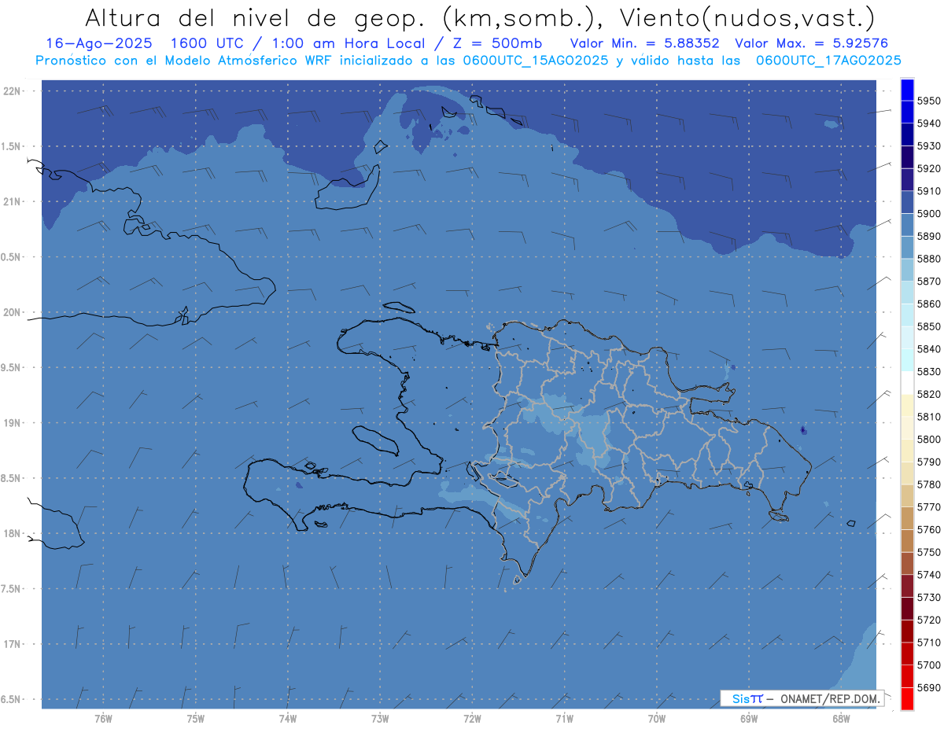Image resolution: width=944 pixels, height=729 pixels.
Task: Click the 'Valor Max. = 5.92576' text
Action: (x=811, y=43)
